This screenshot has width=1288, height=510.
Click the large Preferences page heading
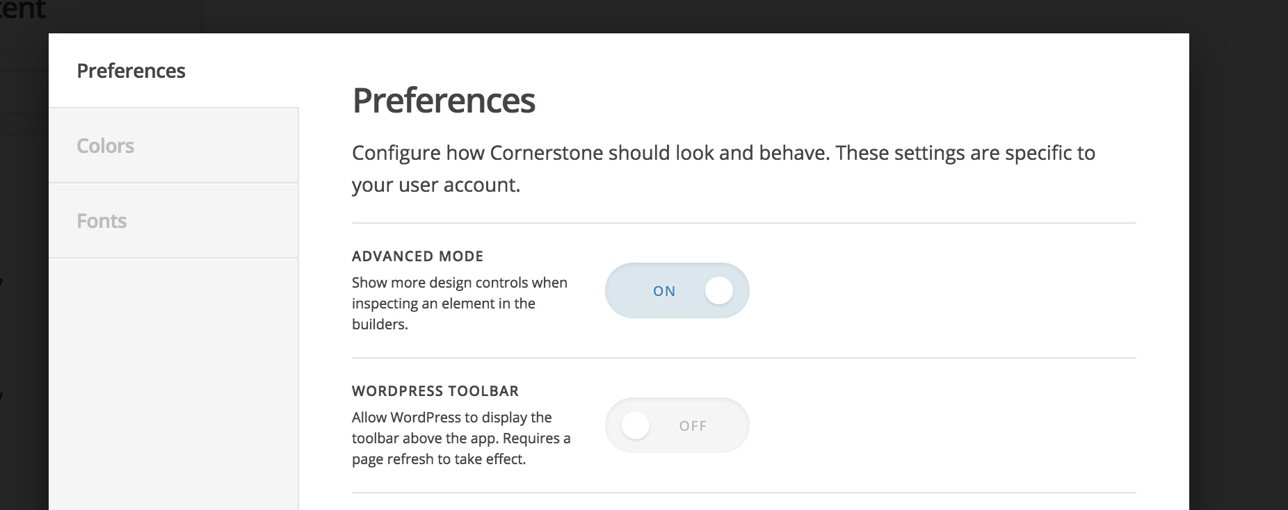(x=444, y=101)
